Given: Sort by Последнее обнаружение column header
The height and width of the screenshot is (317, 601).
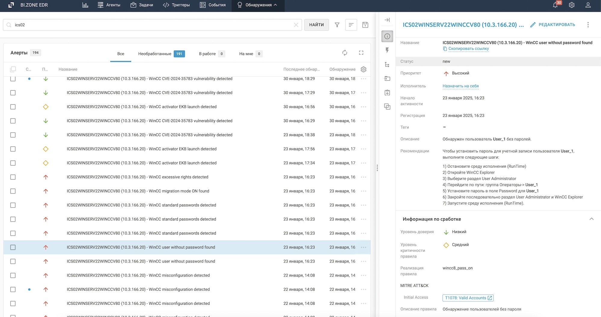Looking at the screenshot, I should pos(301,69).
